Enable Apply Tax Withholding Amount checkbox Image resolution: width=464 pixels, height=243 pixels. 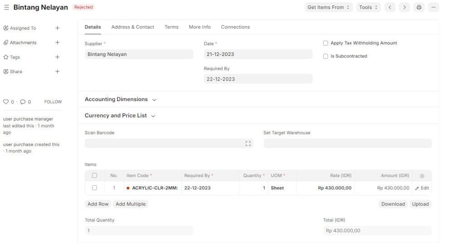pyautogui.click(x=325, y=43)
